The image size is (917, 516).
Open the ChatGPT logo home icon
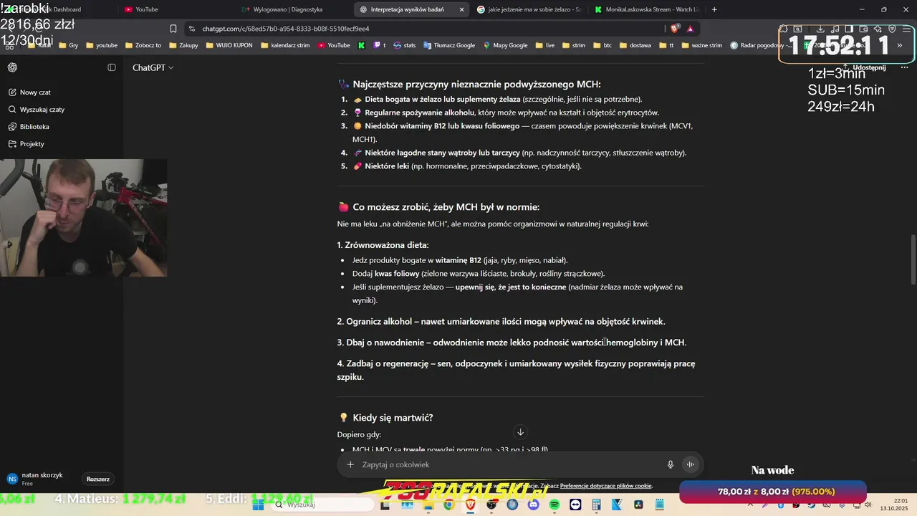coord(12,67)
